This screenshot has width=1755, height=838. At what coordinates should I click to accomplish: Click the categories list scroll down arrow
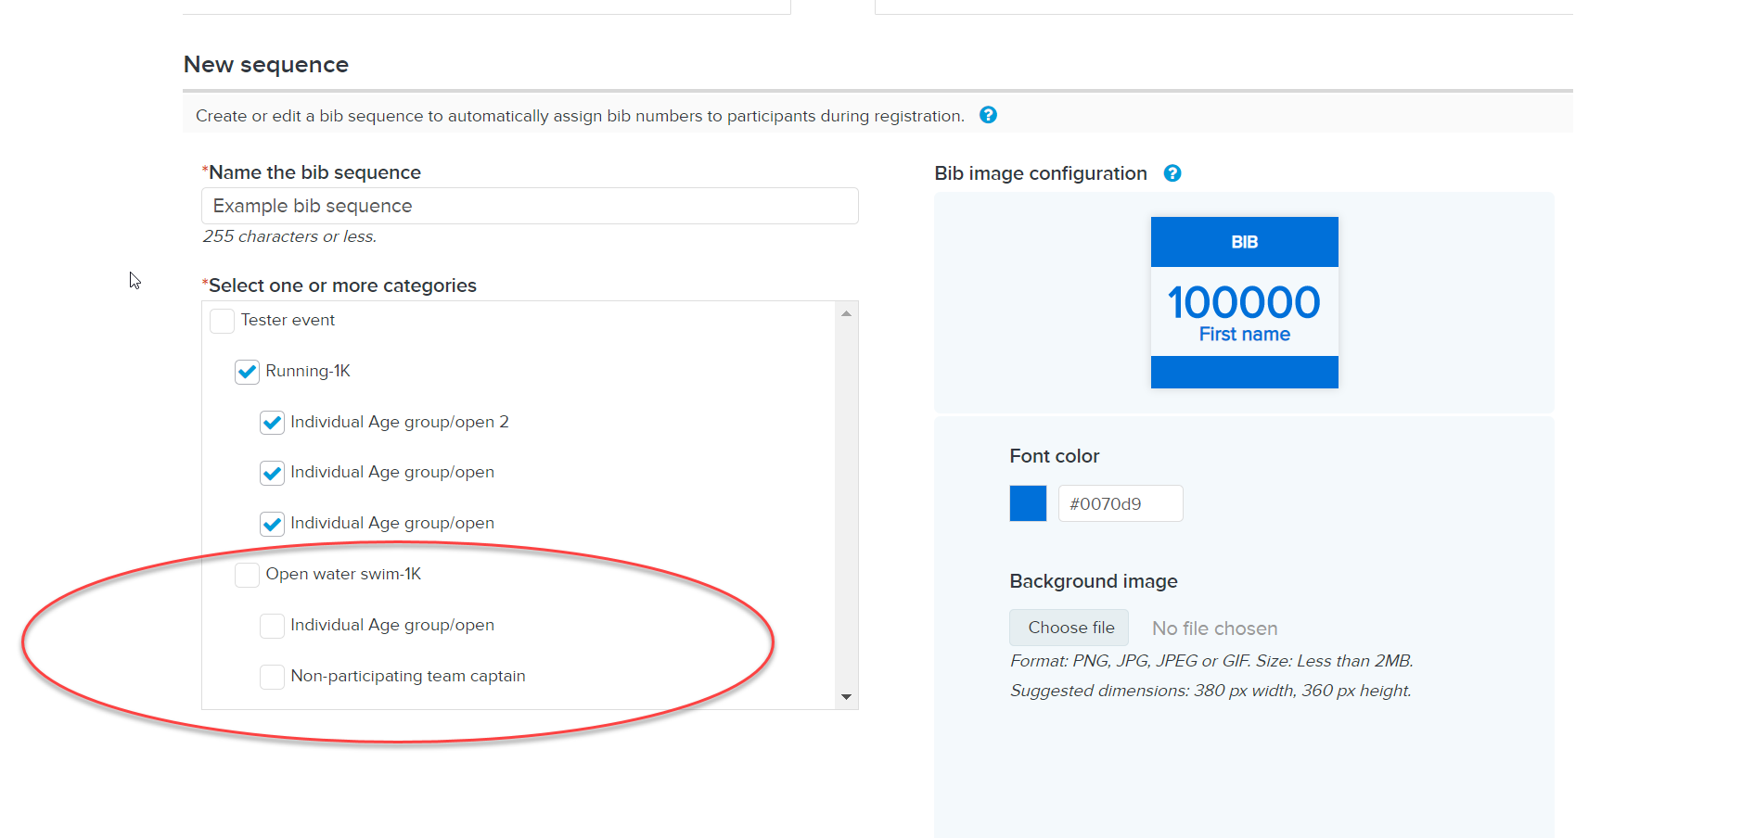[846, 697]
